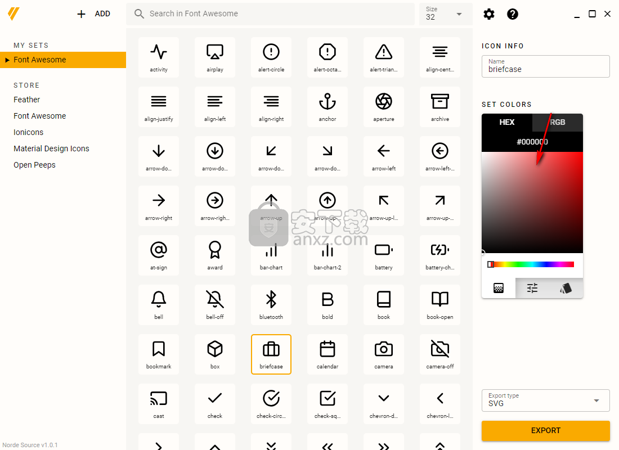This screenshot has width=619, height=450.
Task: Show the color sliders tab
Action: pos(532,288)
